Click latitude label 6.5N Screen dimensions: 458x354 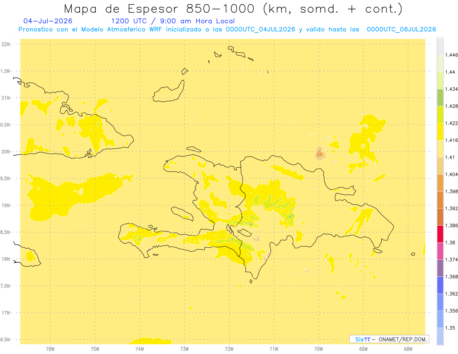click(5, 339)
